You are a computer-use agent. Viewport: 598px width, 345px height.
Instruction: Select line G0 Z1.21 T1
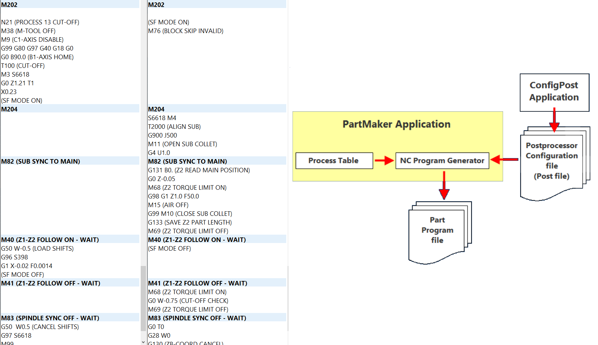(18, 83)
